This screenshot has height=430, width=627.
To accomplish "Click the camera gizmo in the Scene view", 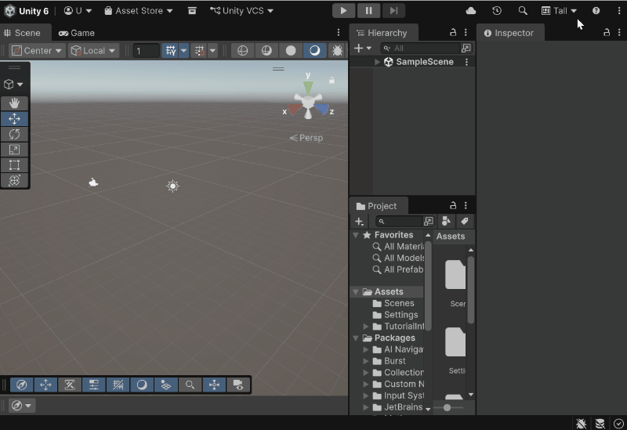I will tap(93, 182).
